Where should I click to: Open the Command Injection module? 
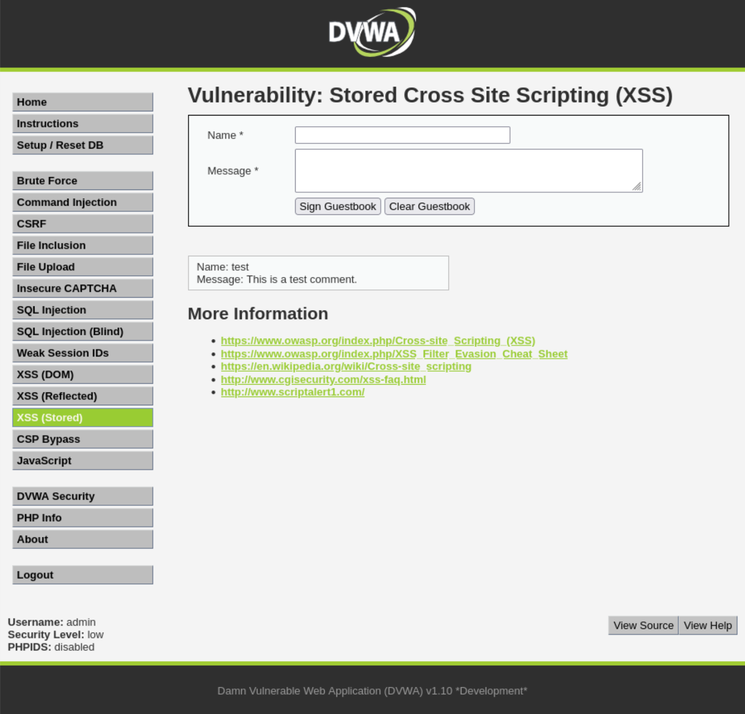83,202
